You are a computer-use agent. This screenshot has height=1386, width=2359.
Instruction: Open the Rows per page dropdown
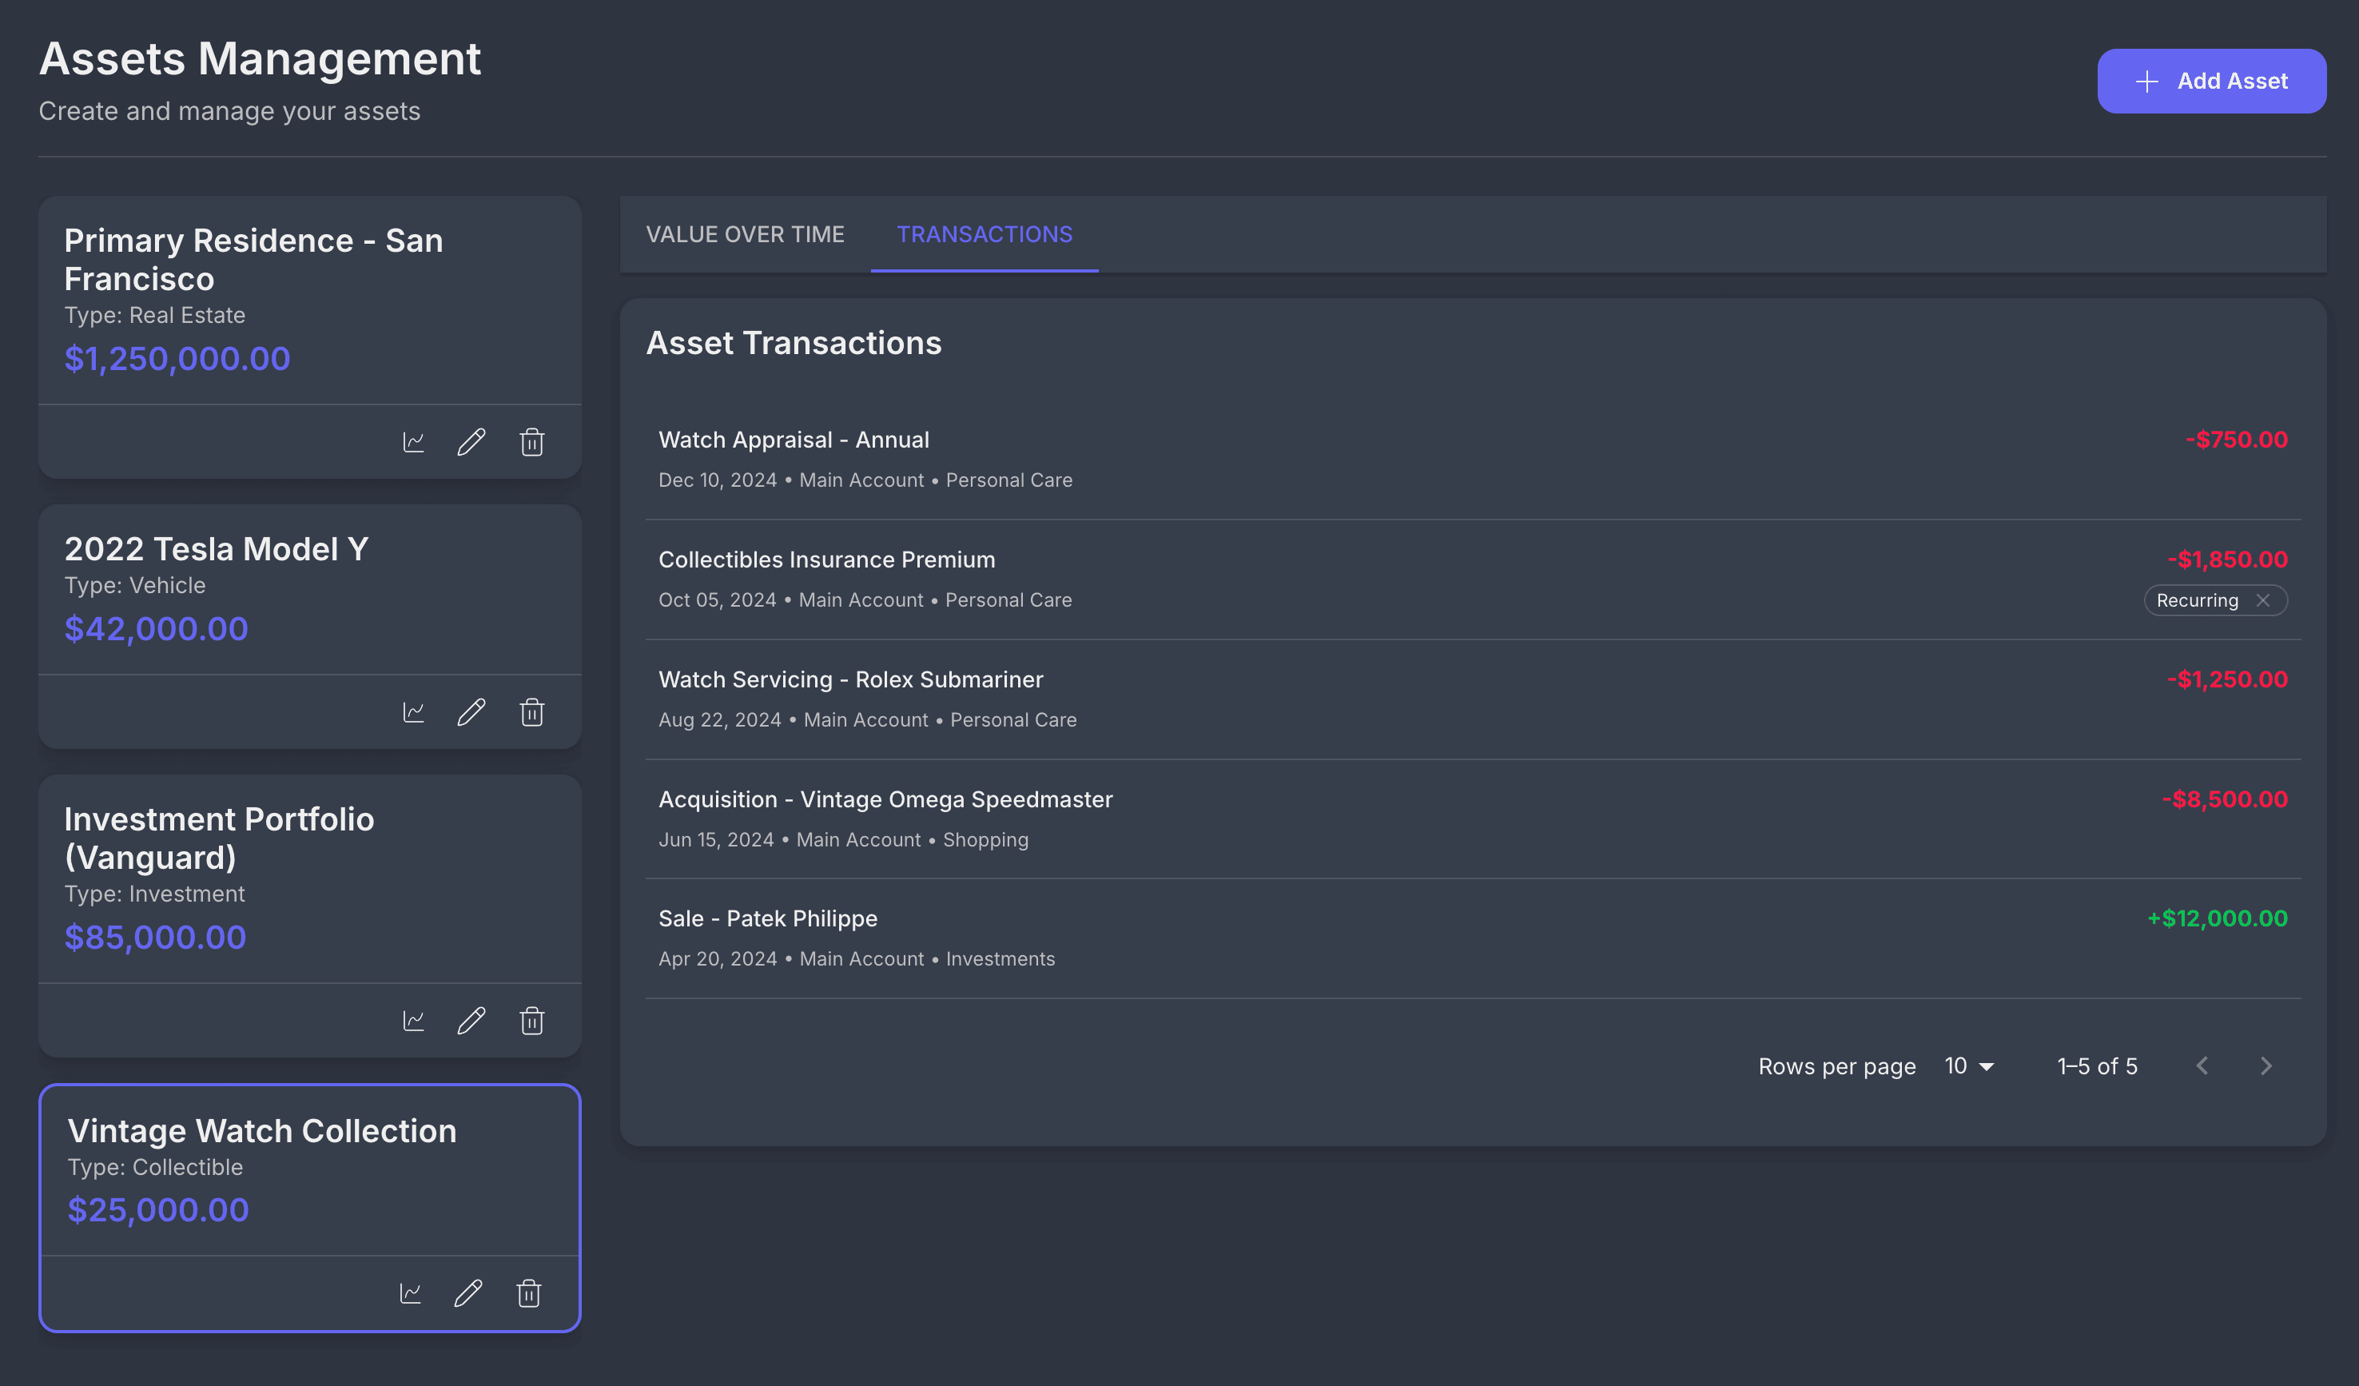1969,1065
